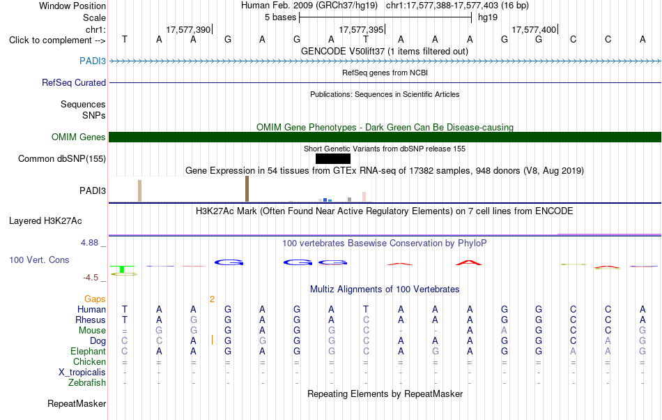Click the 17,577,390 position marker
Screen dimensions: 662x420
point(189,29)
